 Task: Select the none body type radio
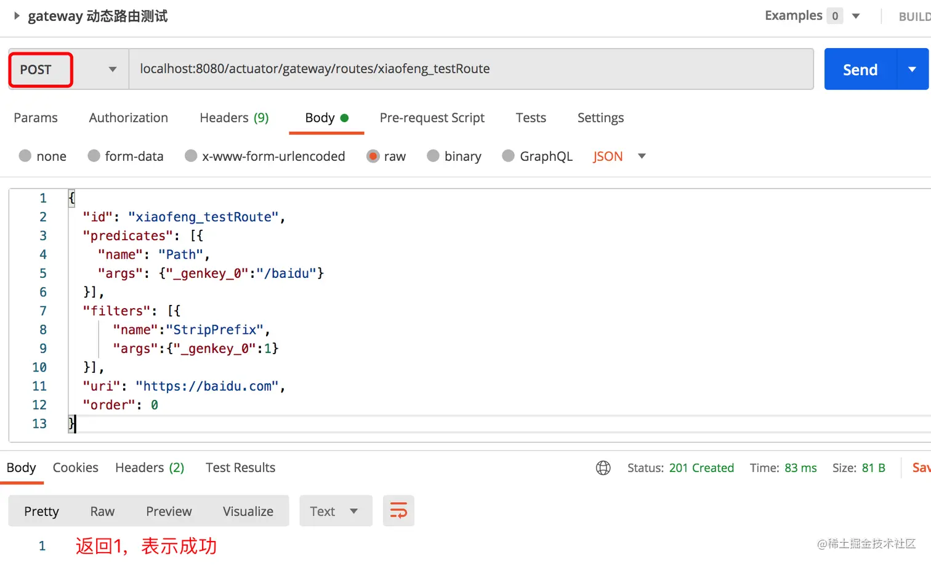tap(25, 156)
